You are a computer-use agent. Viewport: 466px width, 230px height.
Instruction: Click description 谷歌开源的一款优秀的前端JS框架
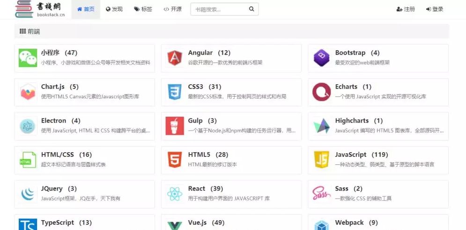[x=225, y=63]
